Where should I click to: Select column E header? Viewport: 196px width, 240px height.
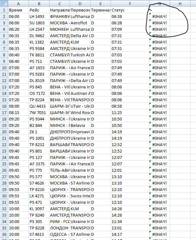pyautogui.click(x=100, y=4)
